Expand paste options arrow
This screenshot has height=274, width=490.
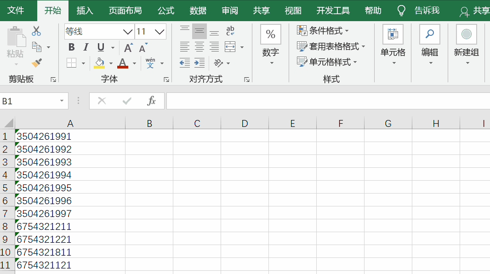pos(16,64)
